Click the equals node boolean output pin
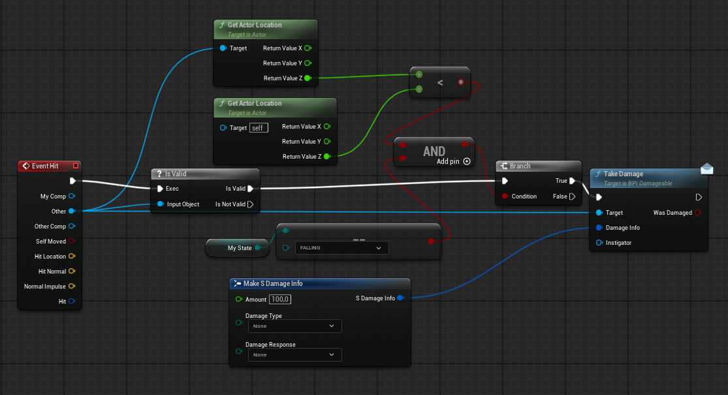The width and height of the screenshot is (728, 395). [431, 241]
